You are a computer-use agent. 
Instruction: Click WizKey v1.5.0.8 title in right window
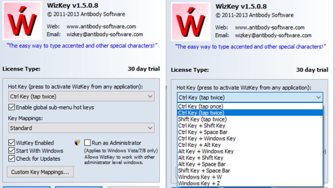[x=241, y=6]
